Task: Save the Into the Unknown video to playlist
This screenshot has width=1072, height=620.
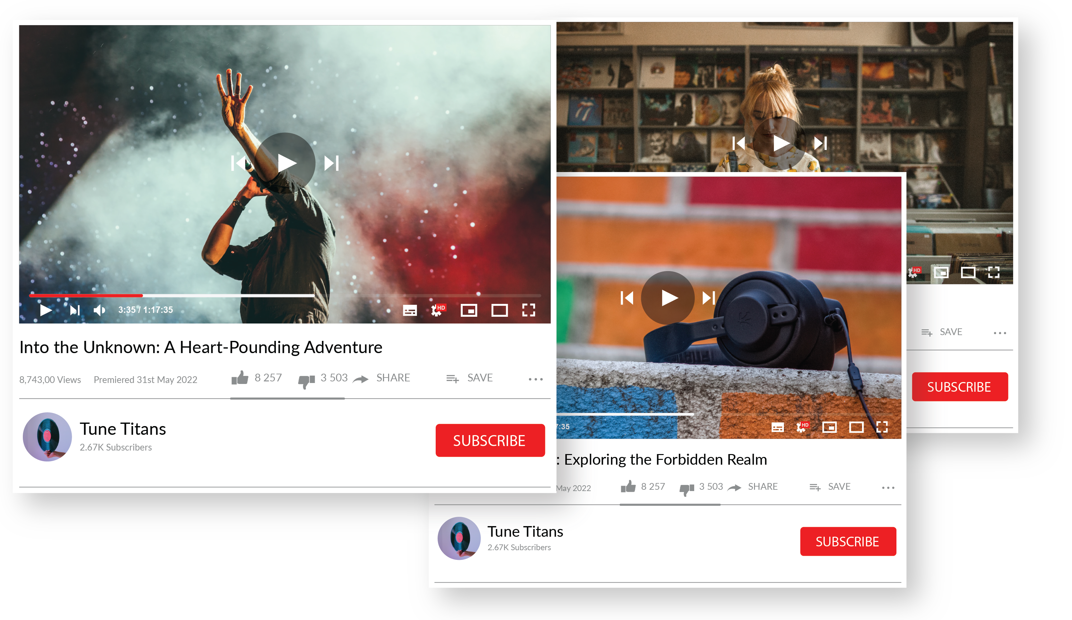Action: [x=469, y=378]
